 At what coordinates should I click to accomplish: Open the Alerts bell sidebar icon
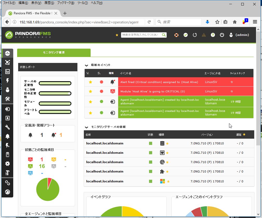tap(8, 136)
